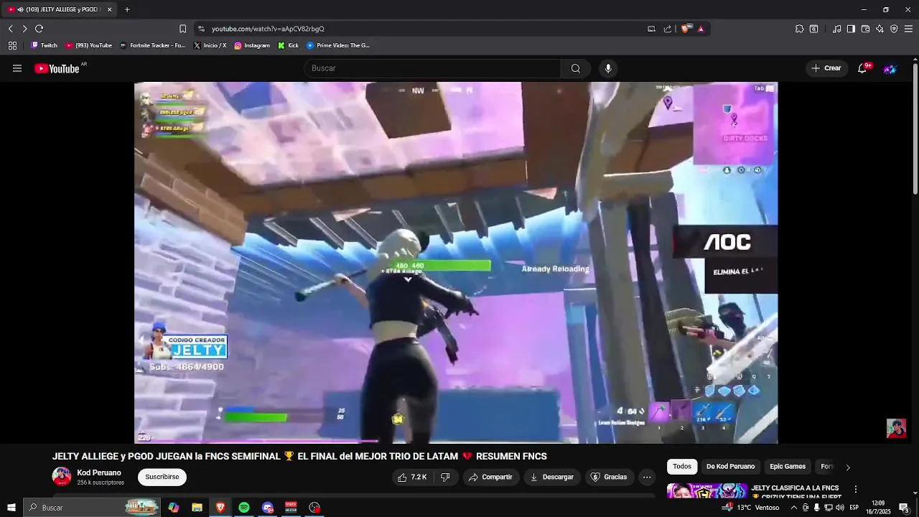Go forward to the next page
The width and height of the screenshot is (919, 517).
click(24, 29)
